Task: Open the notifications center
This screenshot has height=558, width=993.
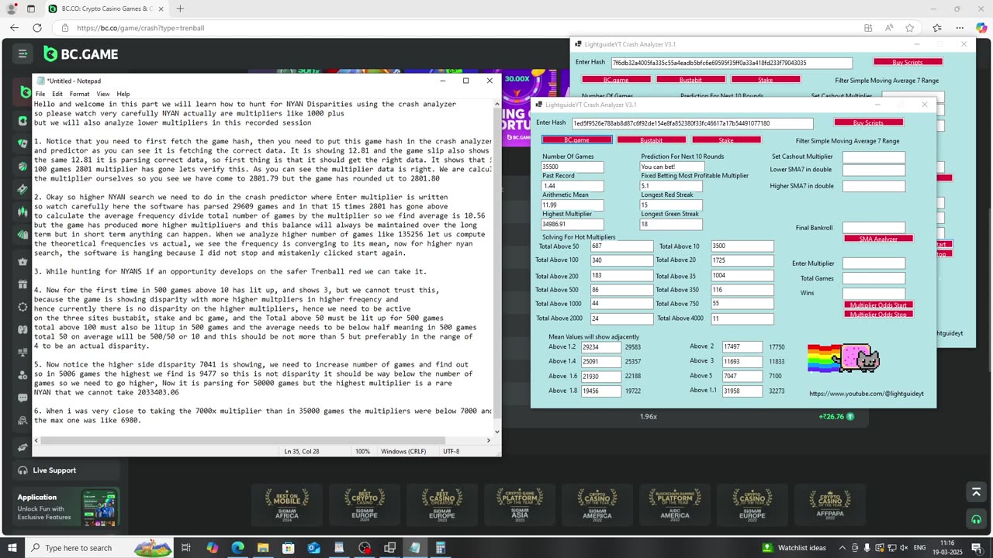Action: pos(977,548)
